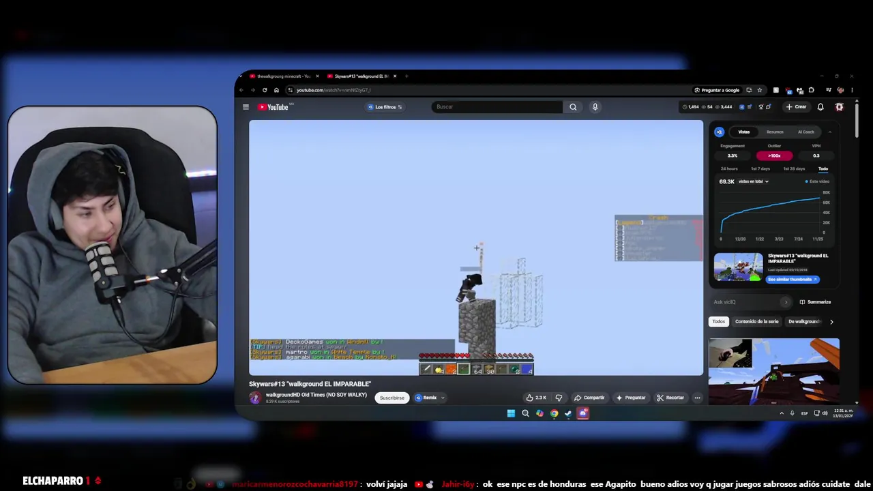Viewport: 873px width, 491px height.
Task: Reload the page in the browser
Action: click(265, 90)
